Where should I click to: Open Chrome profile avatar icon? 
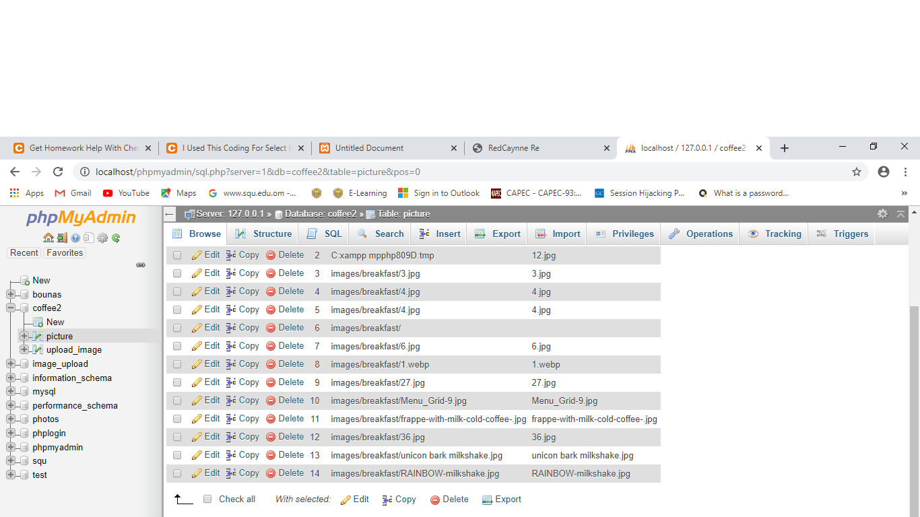pos(884,172)
